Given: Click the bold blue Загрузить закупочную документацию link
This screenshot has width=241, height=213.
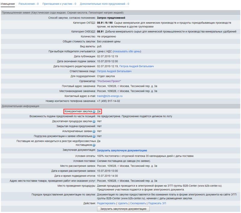Looking at the screenshot, I should click(122, 150).
